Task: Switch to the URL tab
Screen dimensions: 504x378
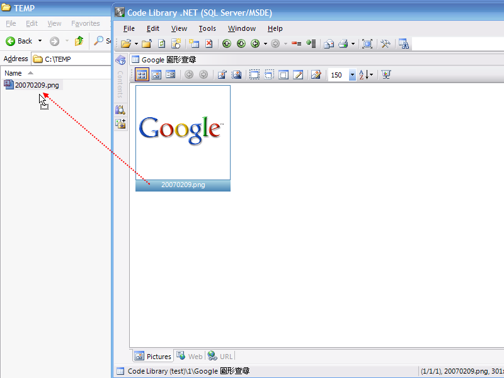Action: click(x=220, y=356)
